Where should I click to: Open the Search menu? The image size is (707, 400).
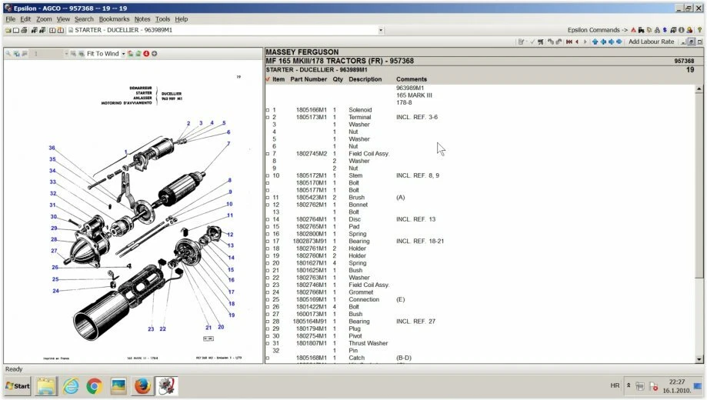(x=84, y=19)
